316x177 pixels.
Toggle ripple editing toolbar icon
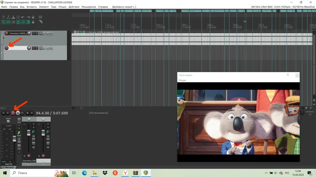(13, 22)
